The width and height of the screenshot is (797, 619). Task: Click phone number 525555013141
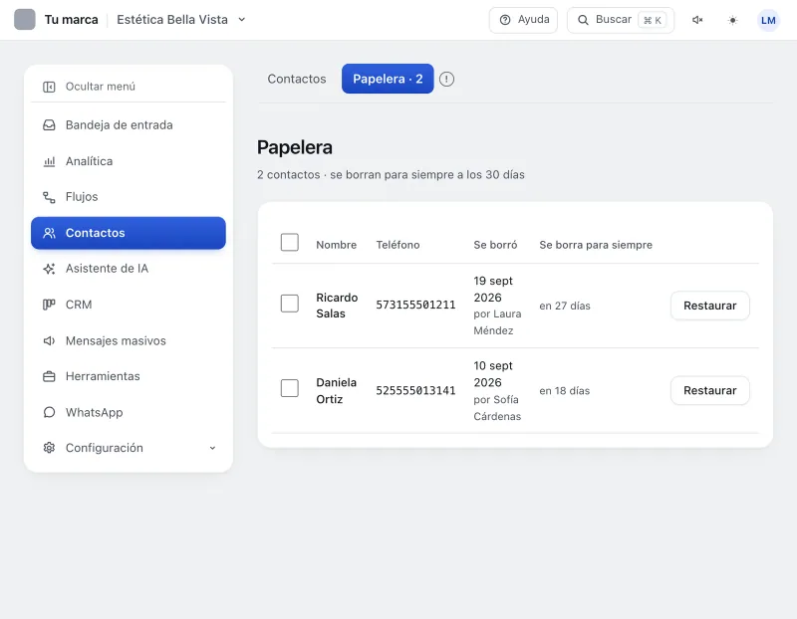click(x=415, y=390)
